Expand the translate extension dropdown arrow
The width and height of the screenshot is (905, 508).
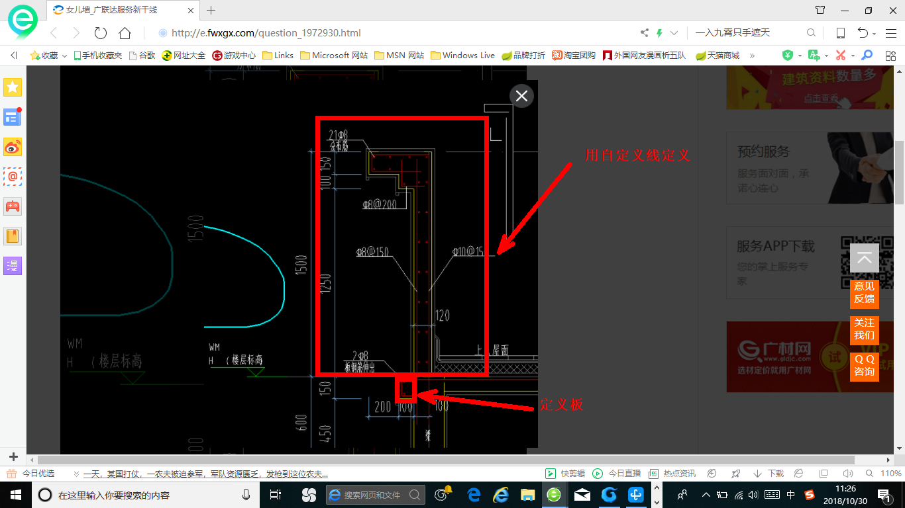pos(826,56)
